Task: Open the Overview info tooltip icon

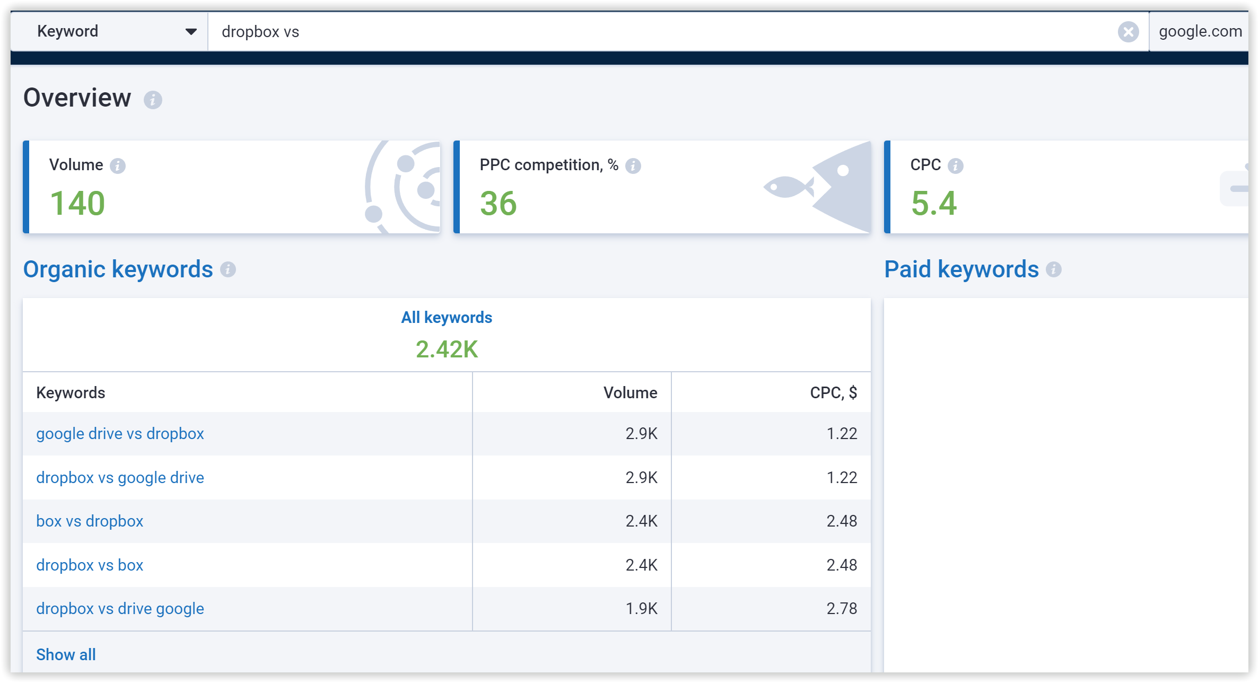Action: pos(153,99)
